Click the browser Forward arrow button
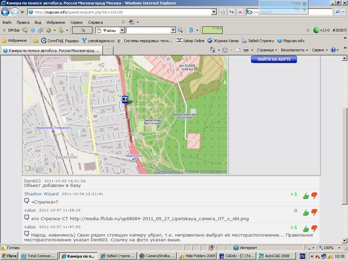Screen dimensions: 348x261 click(x=15, y=12)
